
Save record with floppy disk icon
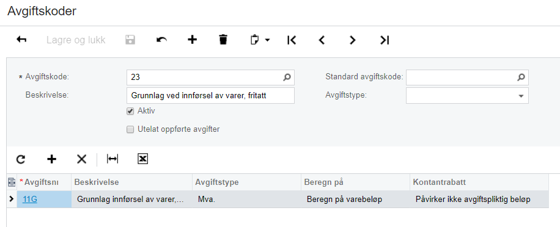(130, 40)
